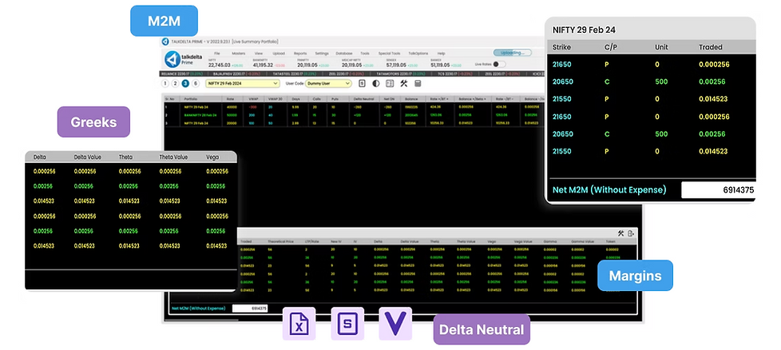Click BAJAJFINSV in the ticker strip
The image size is (781, 350).
(x=236, y=74)
